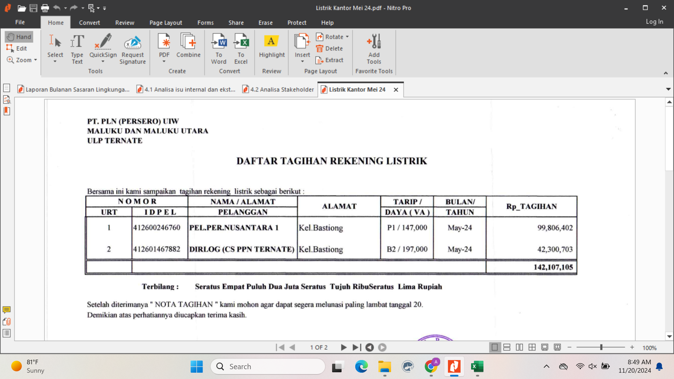The width and height of the screenshot is (674, 379).
Task: Switch to Laporan Bulanan Sasaran Lingkungan tab
Action: pyautogui.click(x=74, y=89)
